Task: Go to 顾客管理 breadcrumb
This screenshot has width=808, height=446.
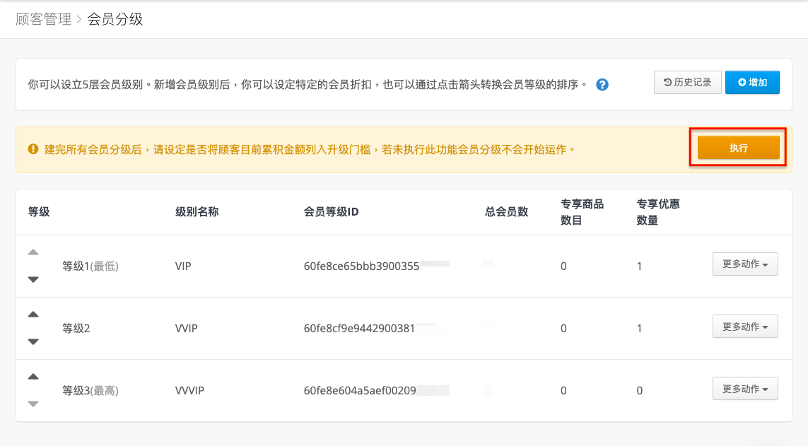Action: (43, 20)
